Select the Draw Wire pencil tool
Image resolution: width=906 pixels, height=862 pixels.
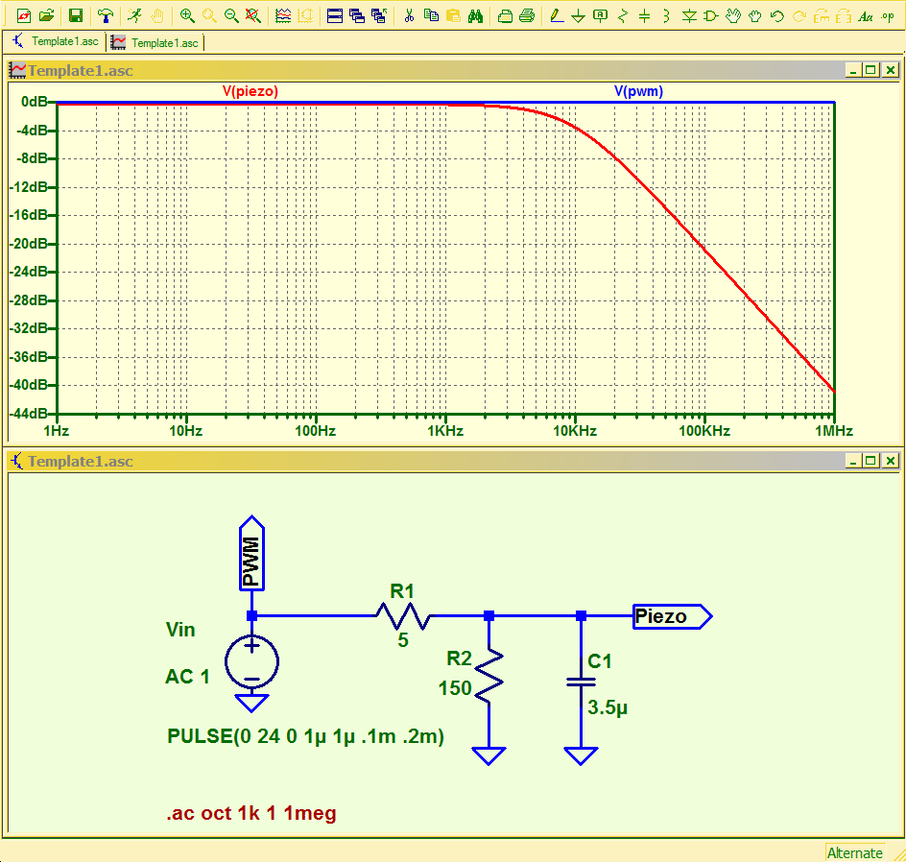(x=557, y=16)
